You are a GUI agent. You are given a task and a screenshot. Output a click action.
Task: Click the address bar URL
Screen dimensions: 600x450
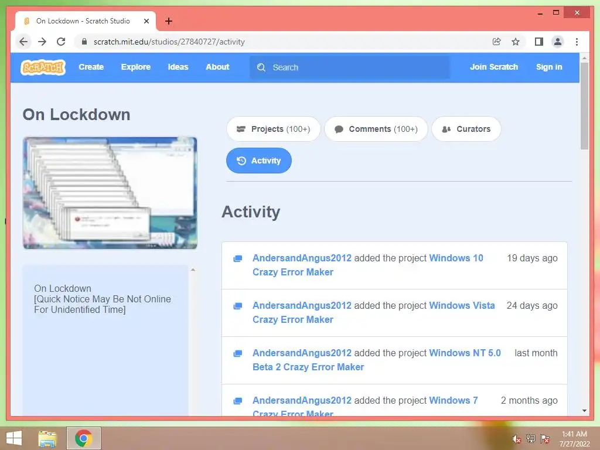pyautogui.click(x=169, y=42)
